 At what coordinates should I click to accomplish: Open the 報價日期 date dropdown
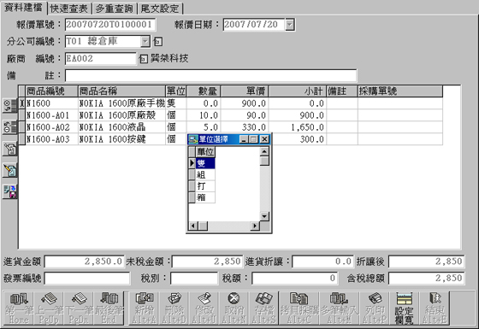click(x=290, y=25)
